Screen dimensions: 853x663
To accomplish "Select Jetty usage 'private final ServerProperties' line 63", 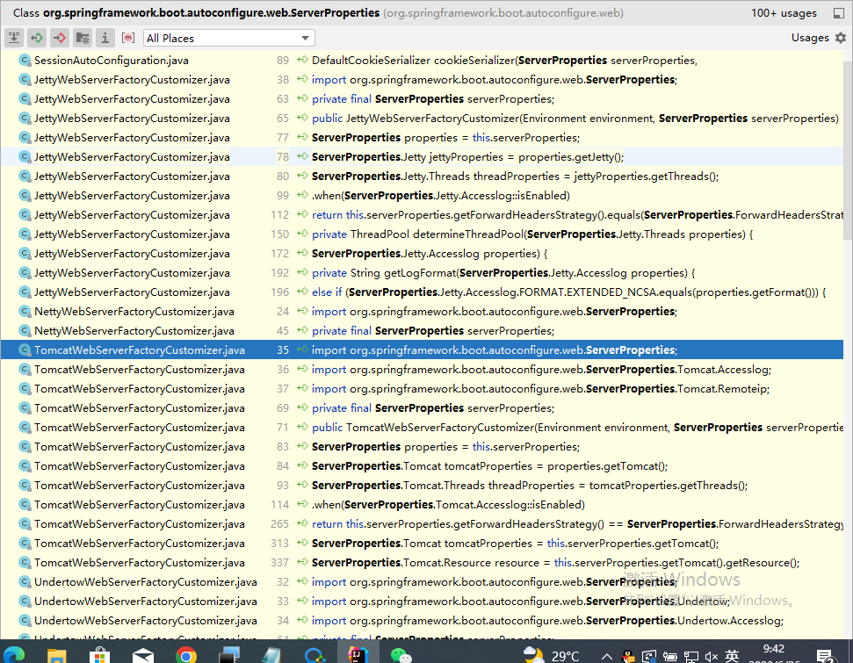I will (433, 99).
